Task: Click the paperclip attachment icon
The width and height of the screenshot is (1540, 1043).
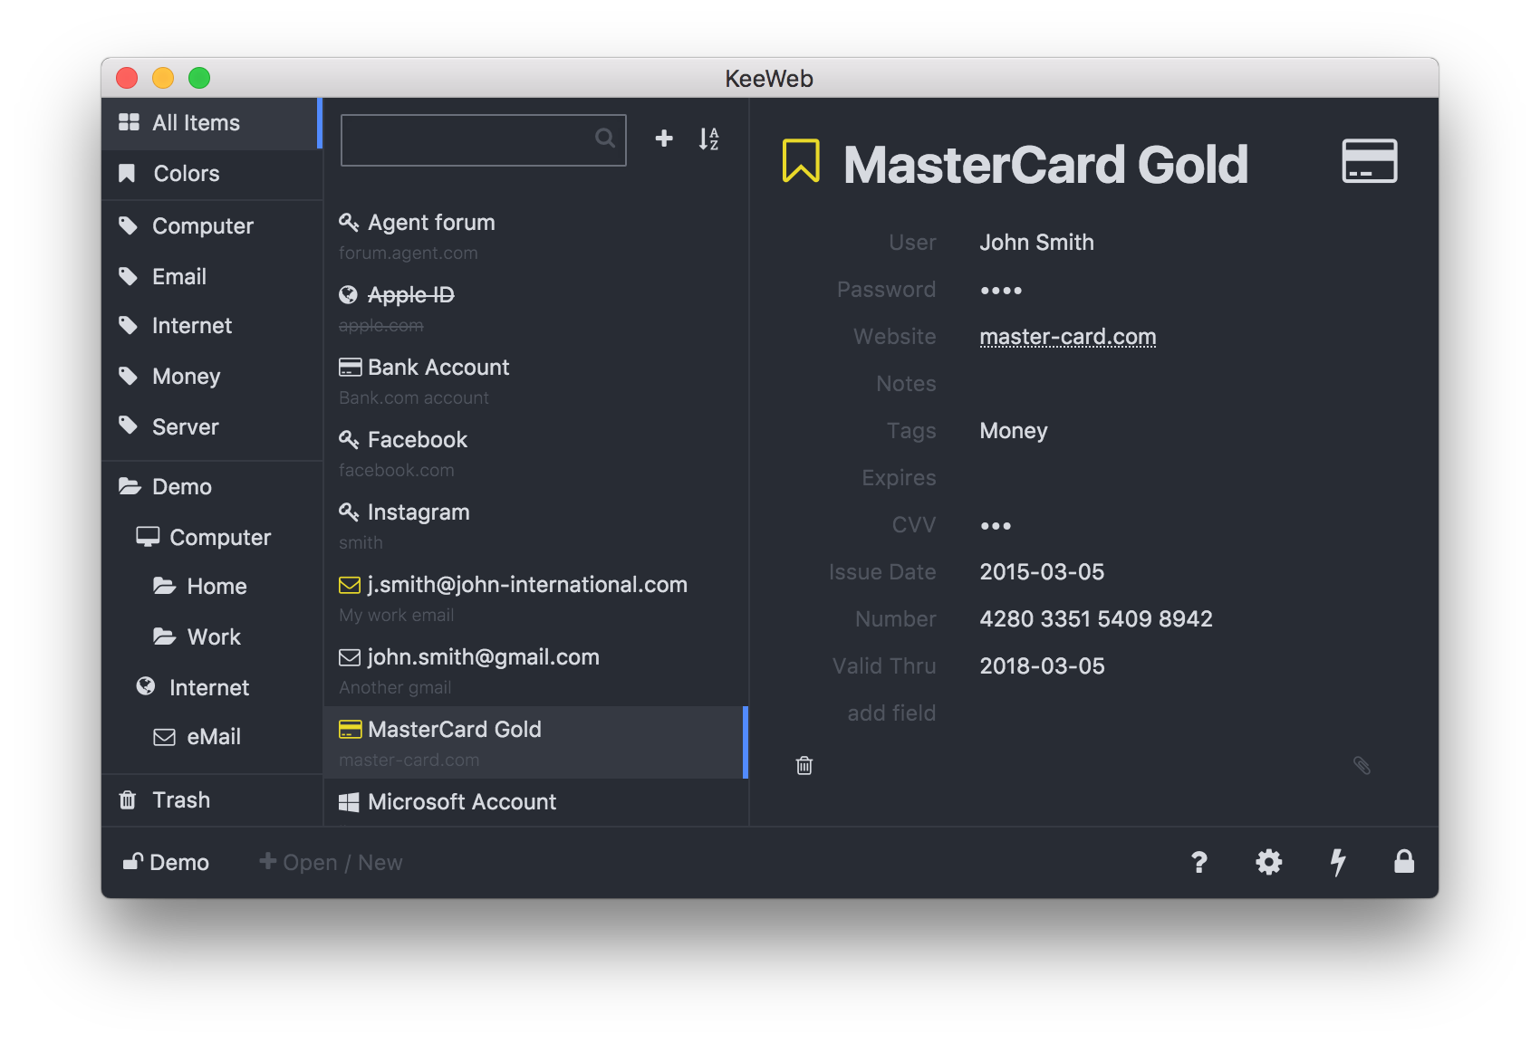Action: click(x=1362, y=766)
